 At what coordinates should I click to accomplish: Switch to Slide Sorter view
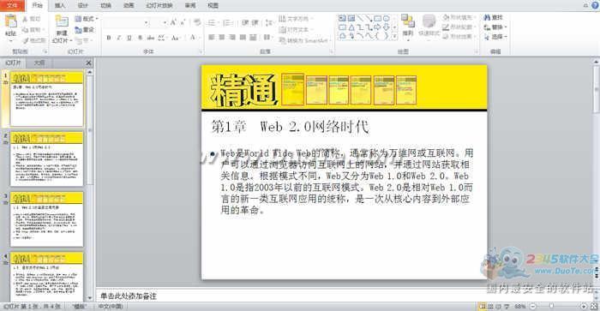tap(490, 307)
